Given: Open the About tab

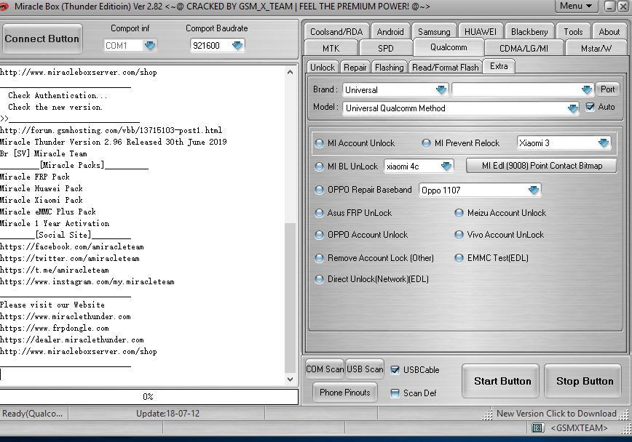Looking at the screenshot, I should [609, 32].
